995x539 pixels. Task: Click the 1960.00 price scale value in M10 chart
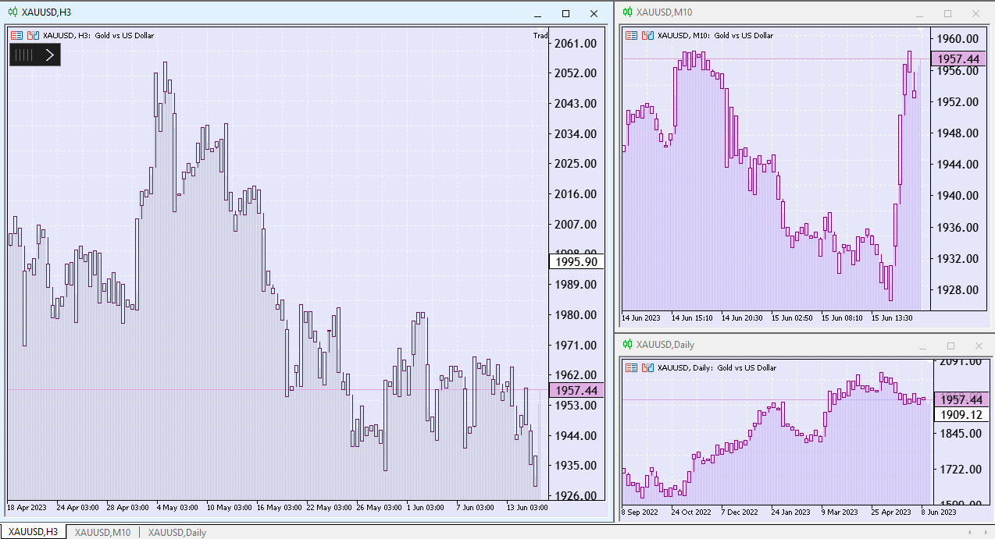[958, 39]
